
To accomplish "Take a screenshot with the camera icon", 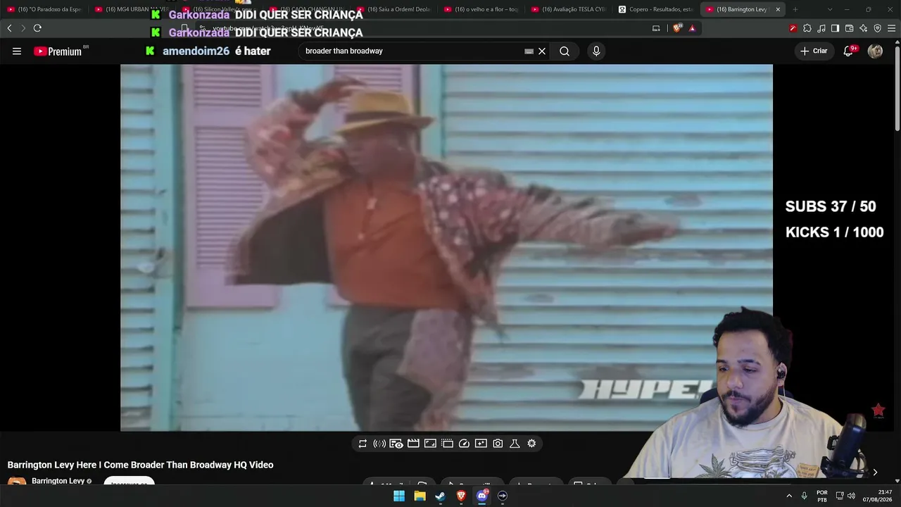I will point(498,444).
